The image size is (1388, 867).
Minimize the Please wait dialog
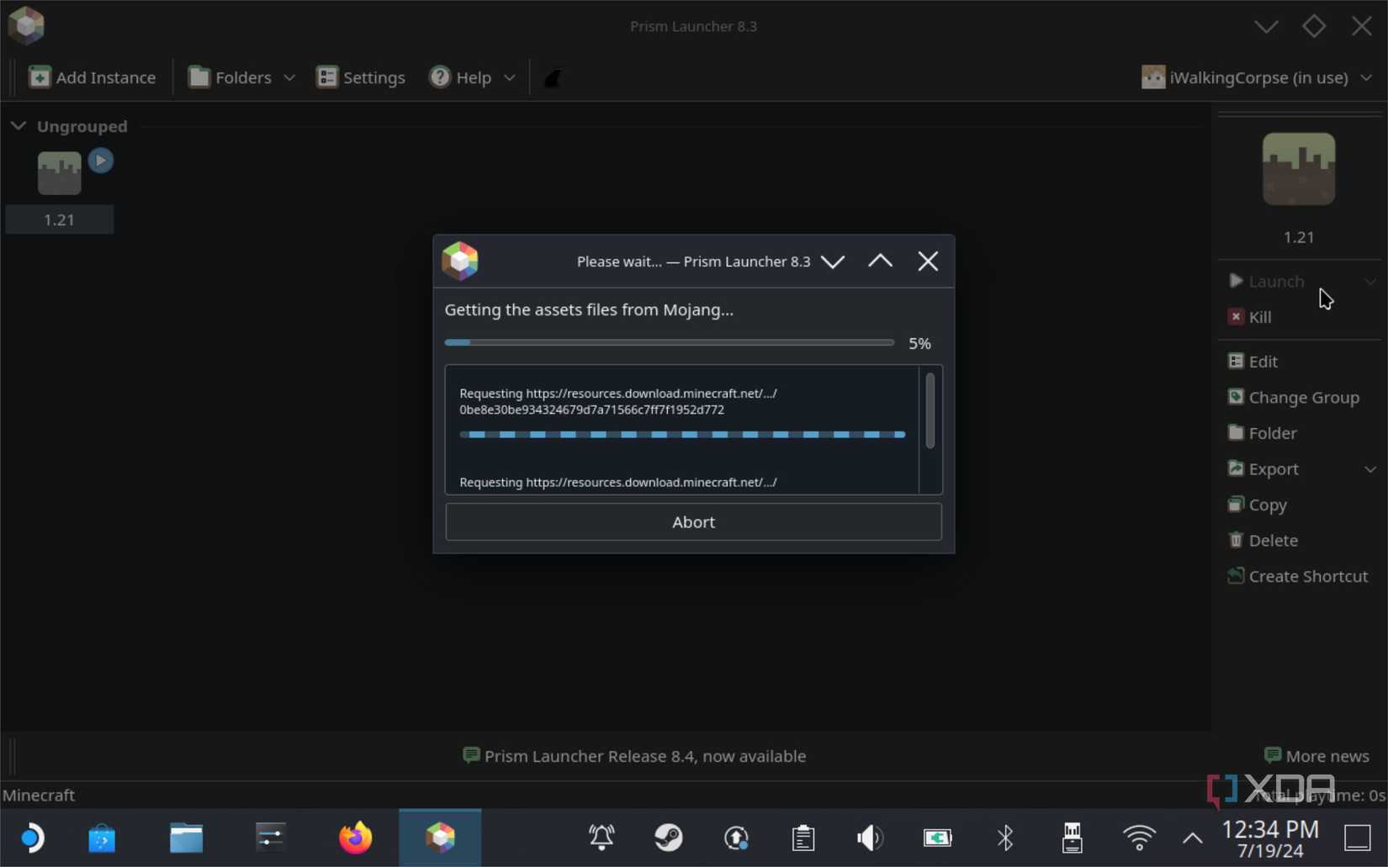pos(833,262)
